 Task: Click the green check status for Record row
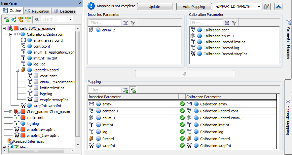182,138
